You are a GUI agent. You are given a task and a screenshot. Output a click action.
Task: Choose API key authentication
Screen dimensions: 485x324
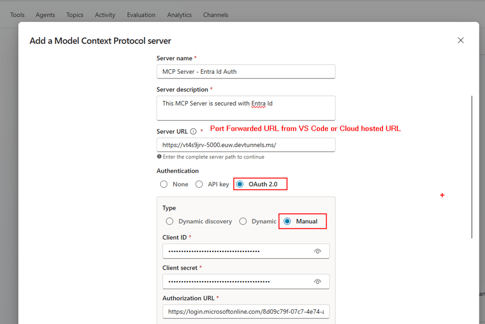(x=199, y=184)
